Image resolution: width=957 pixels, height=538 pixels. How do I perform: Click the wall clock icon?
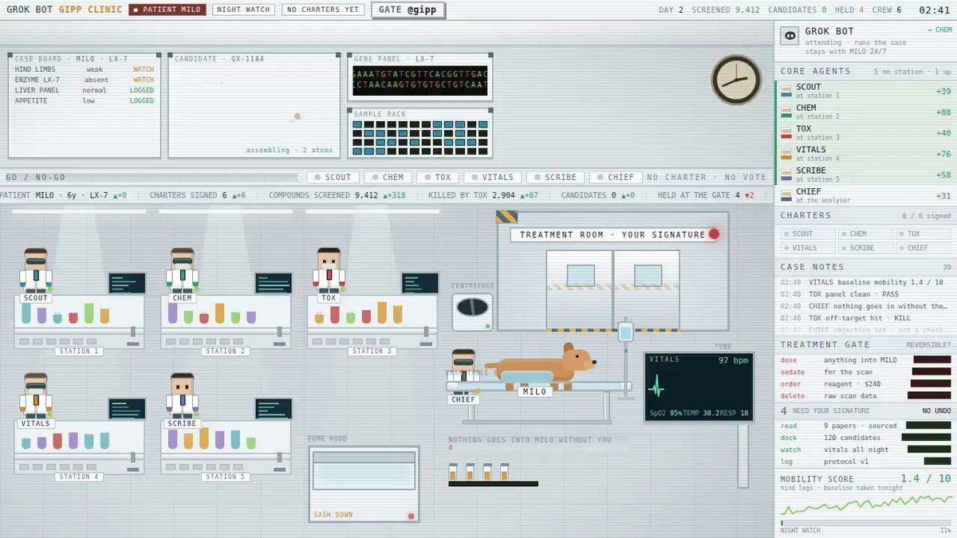coord(736,80)
